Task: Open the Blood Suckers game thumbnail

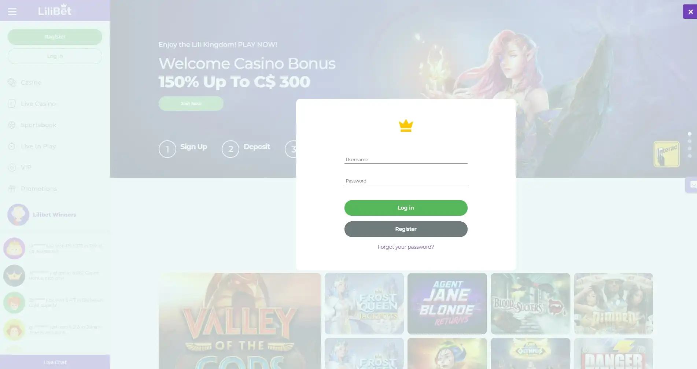Action: 530,303
